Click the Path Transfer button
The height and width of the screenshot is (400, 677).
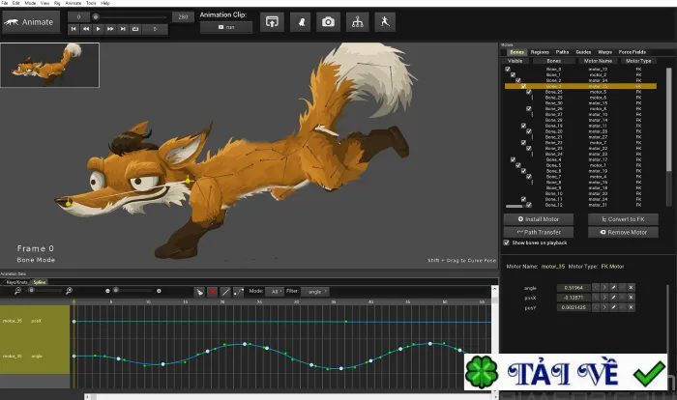(x=539, y=232)
